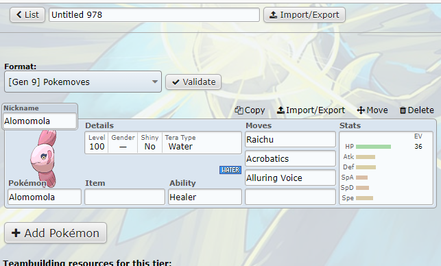Click the empty Item input field
This screenshot has height=266, width=441.
125,197
